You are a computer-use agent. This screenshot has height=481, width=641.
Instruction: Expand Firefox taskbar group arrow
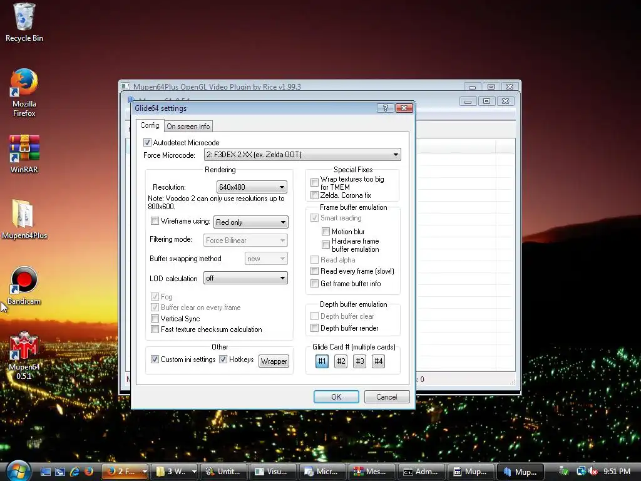145,472
